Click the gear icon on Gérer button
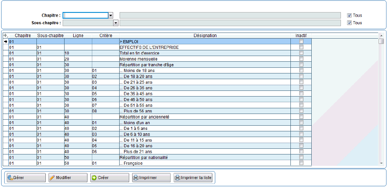This screenshot has width=388, height=187. click(10, 178)
